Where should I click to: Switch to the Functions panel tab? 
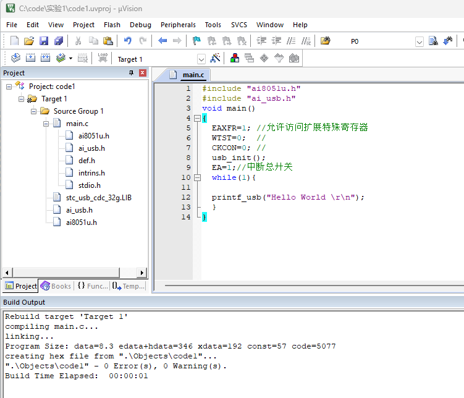pos(93,286)
